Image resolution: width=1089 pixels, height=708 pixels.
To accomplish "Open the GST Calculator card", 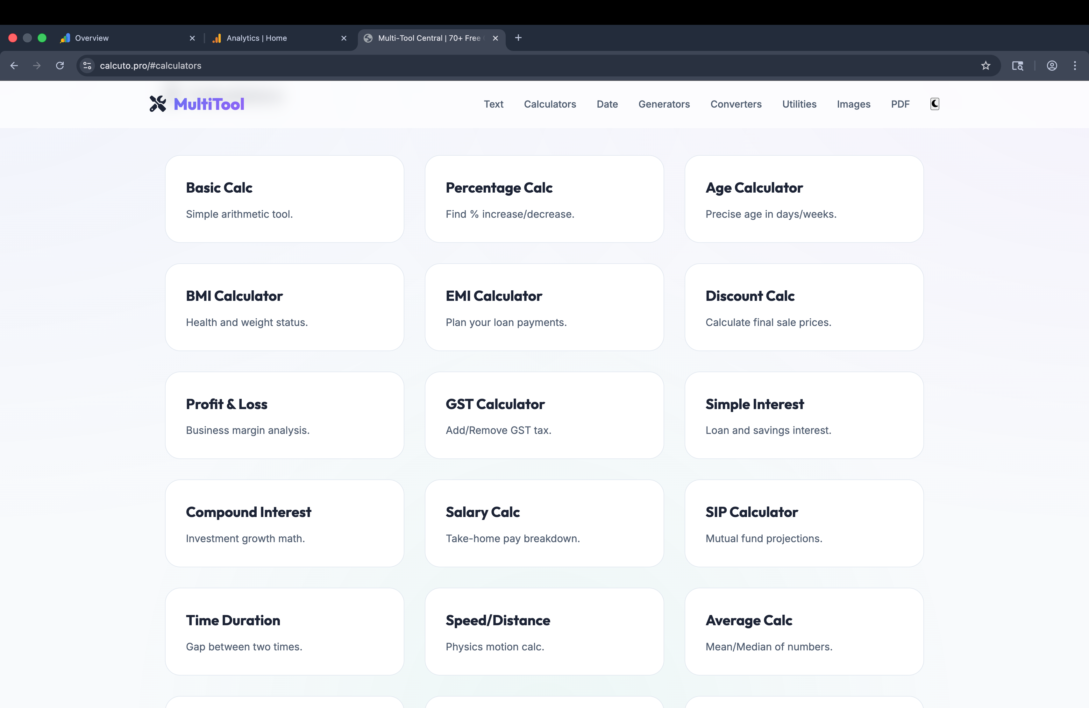I will (x=544, y=415).
